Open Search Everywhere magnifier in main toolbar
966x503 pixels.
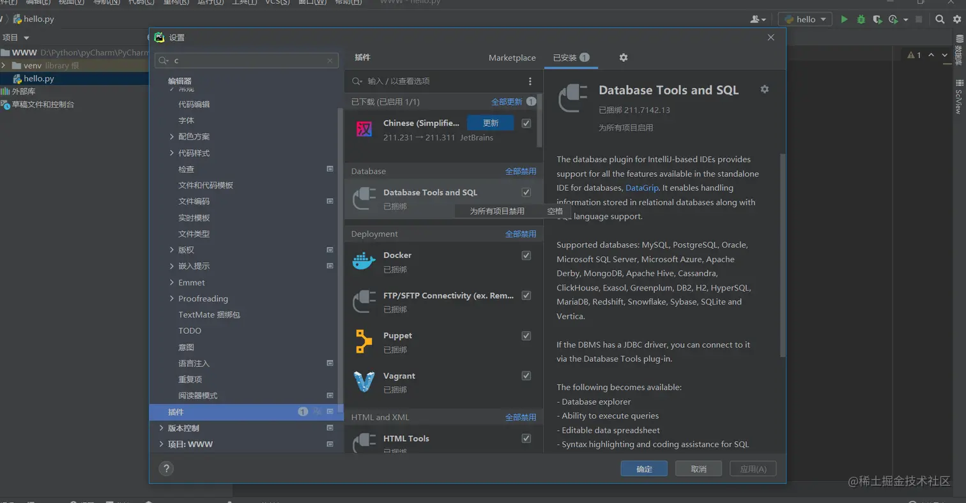(x=940, y=19)
